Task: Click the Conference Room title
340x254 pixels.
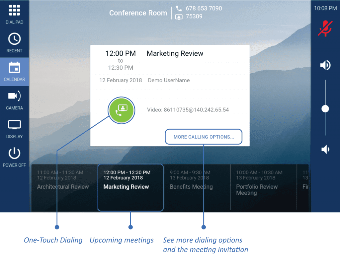Action: (138, 13)
